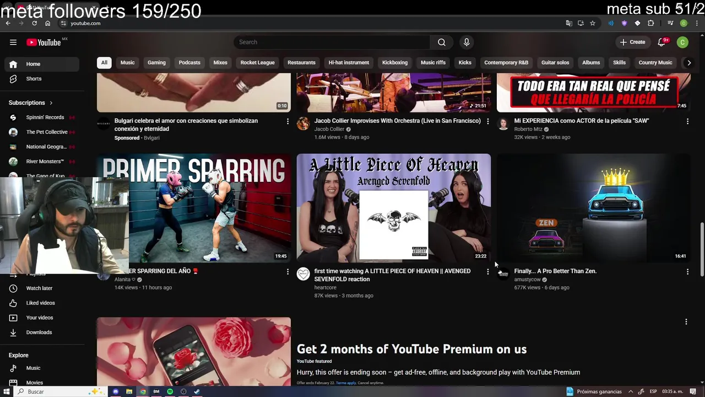The width and height of the screenshot is (705, 397).
Task: Open Spotify from the taskbar
Action: [x=170, y=391]
